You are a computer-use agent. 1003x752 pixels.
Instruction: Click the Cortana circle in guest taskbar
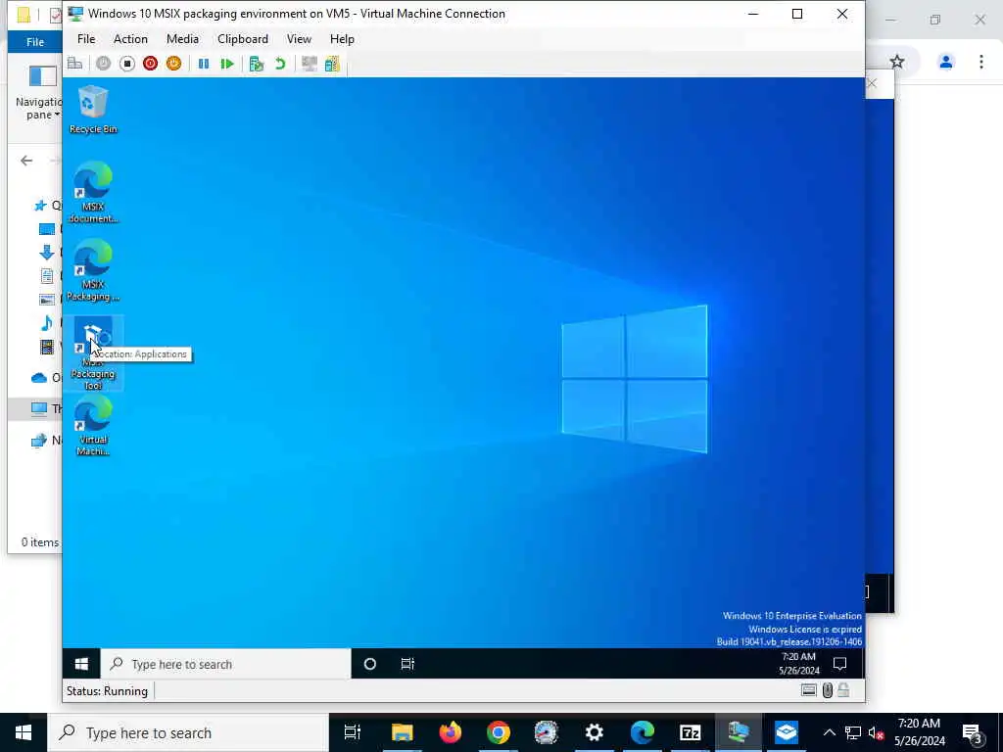click(369, 664)
